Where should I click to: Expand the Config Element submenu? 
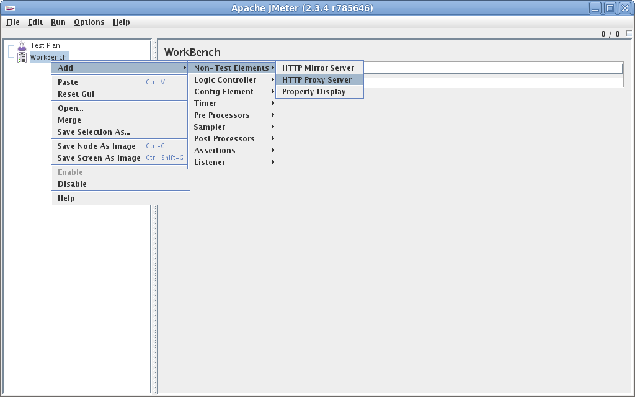click(x=233, y=92)
